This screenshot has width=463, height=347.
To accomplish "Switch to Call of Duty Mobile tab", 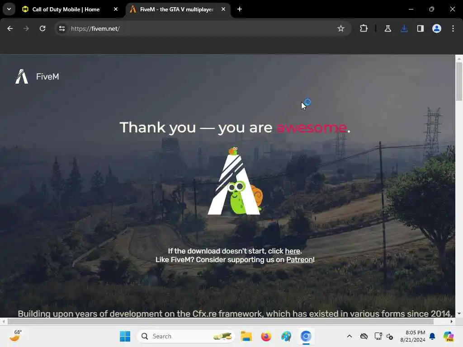I will (x=66, y=9).
